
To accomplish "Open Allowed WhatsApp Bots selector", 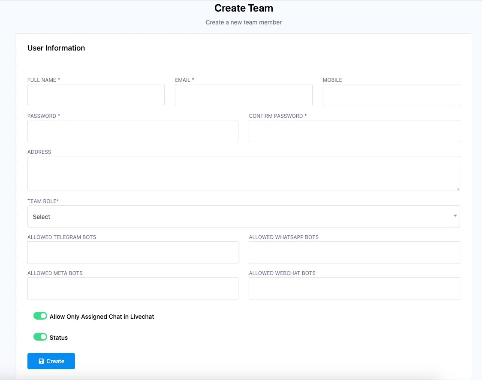I will point(354,252).
